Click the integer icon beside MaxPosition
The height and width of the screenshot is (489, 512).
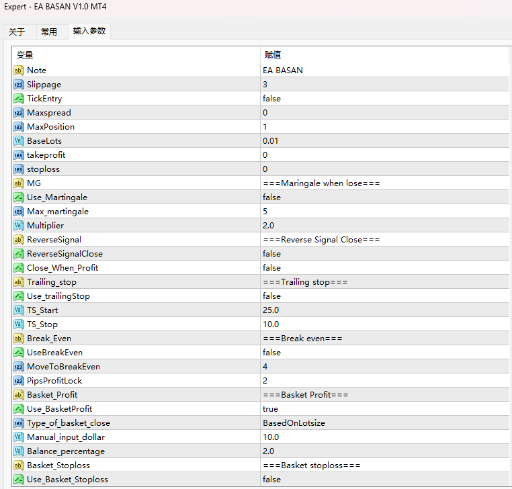click(18, 127)
